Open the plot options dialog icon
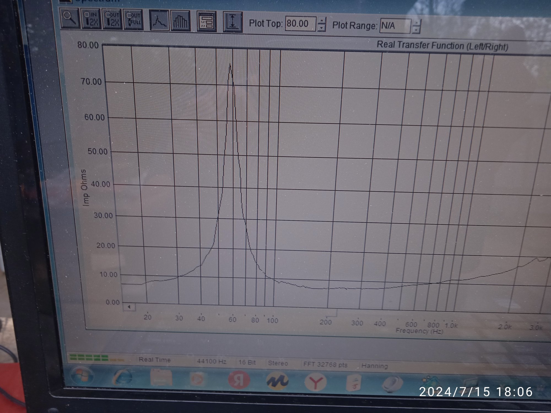Screen dimensions: 551x413 (207, 21)
